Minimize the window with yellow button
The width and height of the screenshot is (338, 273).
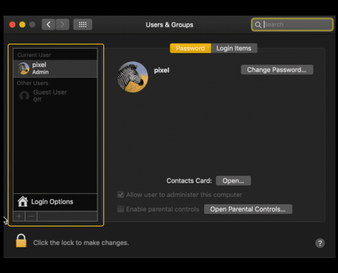coord(22,25)
